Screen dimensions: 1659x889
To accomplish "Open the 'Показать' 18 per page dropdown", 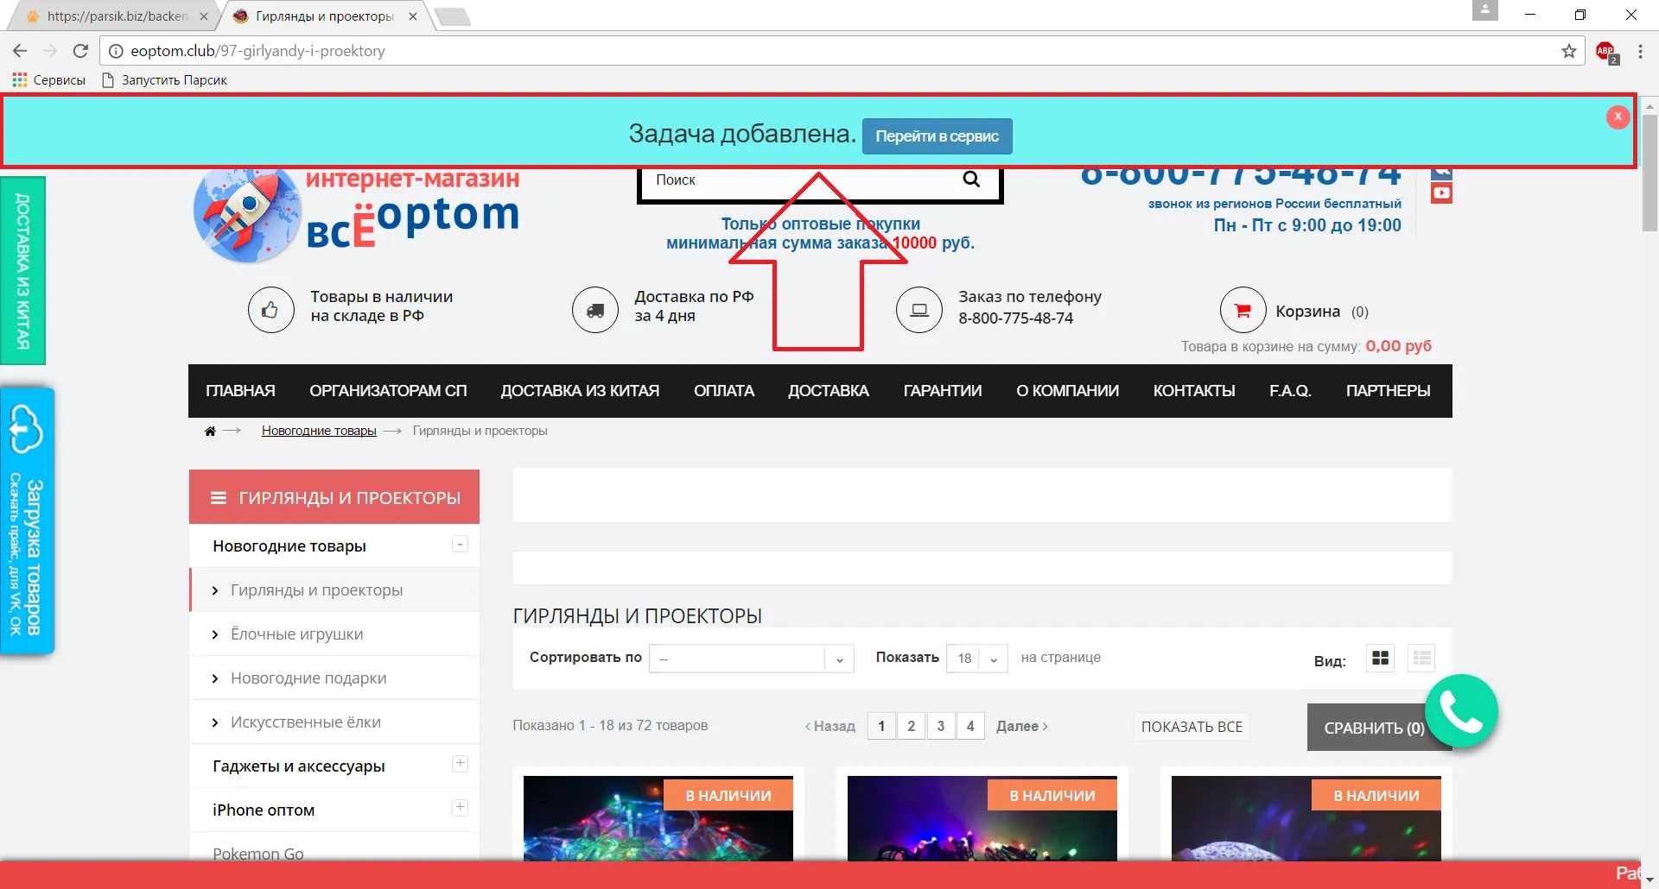I will (x=976, y=659).
